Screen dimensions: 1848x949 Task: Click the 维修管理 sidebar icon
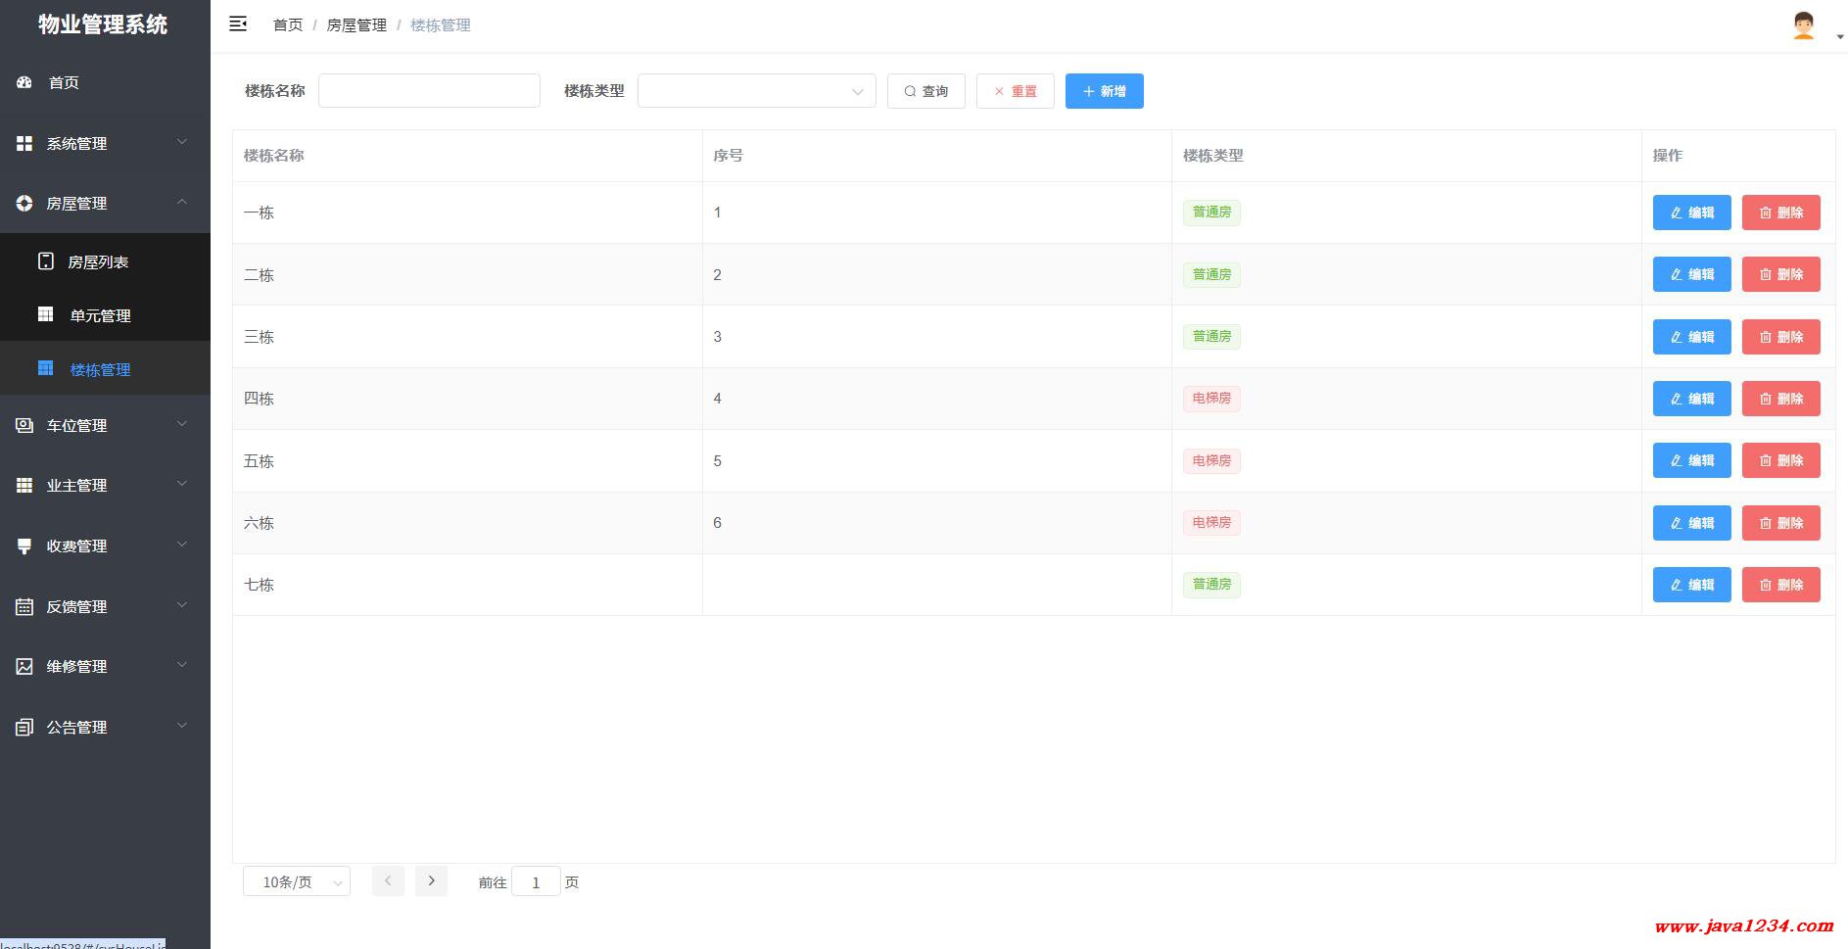24,666
